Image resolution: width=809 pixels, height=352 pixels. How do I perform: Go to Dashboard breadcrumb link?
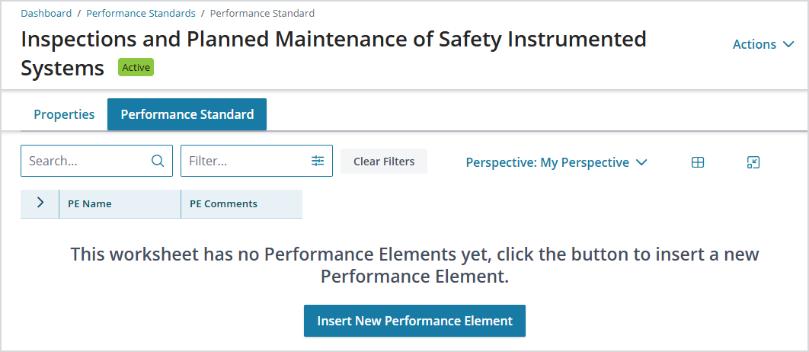pos(46,14)
